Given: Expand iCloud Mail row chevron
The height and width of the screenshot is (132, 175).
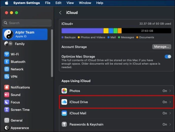Looking at the screenshot, I should tap(170, 113).
